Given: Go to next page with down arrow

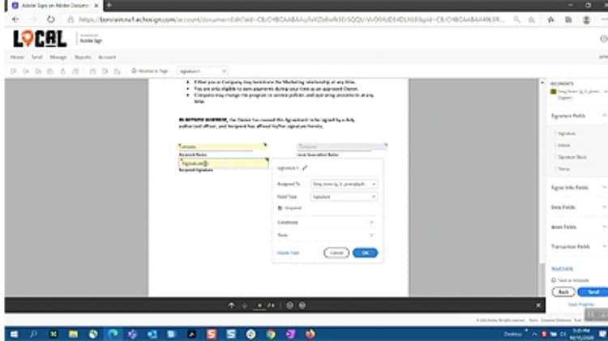Looking at the screenshot, I should pyautogui.click(x=244, y=305).
